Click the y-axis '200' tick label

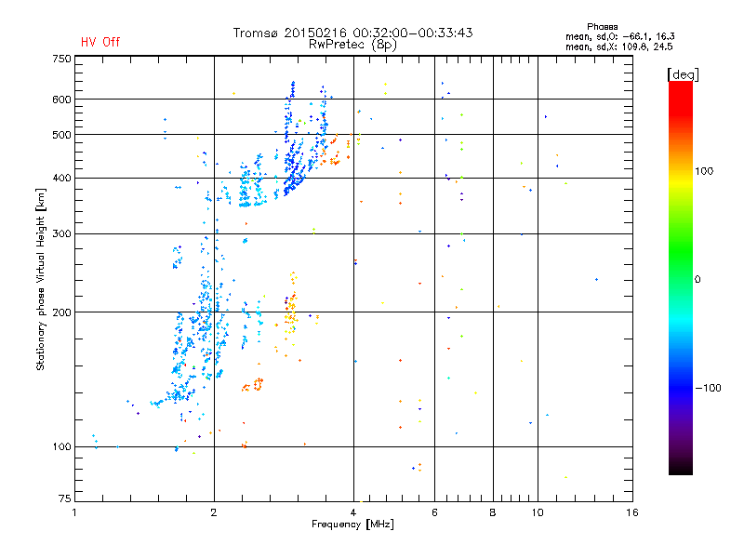tap(61, 312)
